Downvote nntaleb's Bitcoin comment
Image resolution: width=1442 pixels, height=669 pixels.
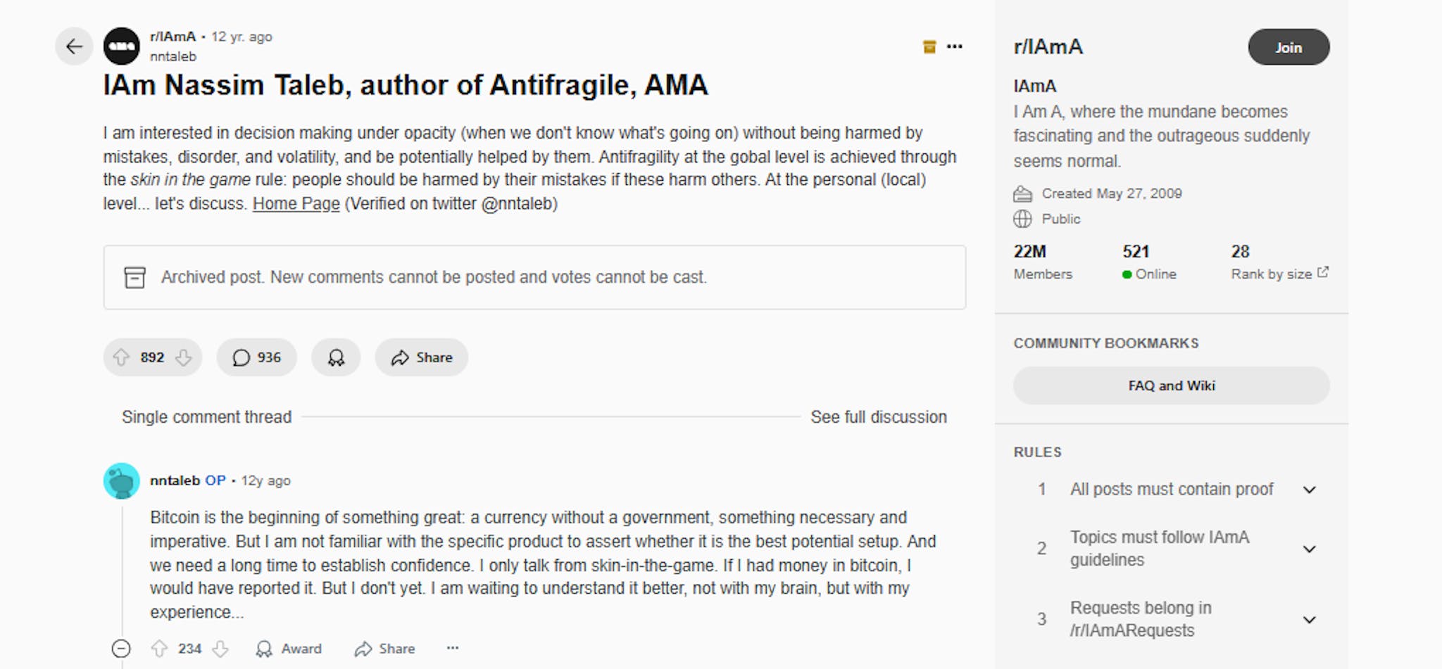(x=220, y=649)
